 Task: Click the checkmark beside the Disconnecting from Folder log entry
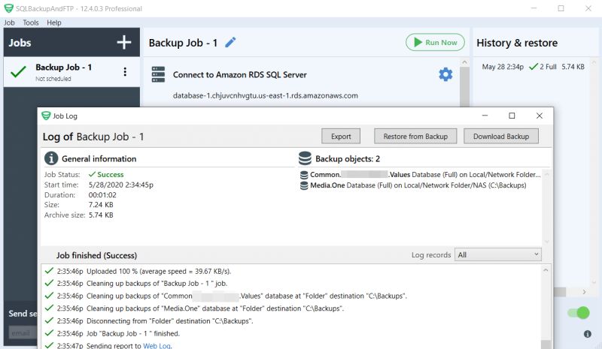tap(49, 320)
